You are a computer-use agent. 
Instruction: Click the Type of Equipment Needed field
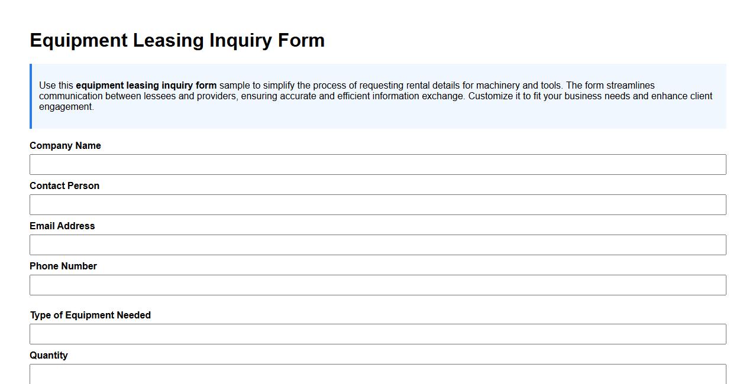pos(377,334)
